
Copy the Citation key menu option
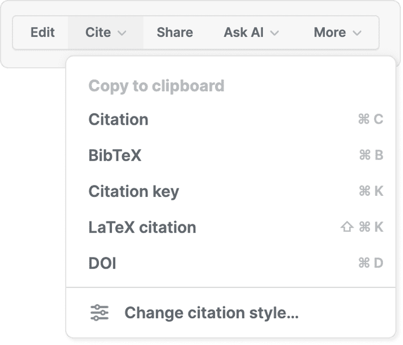(134, 191)
